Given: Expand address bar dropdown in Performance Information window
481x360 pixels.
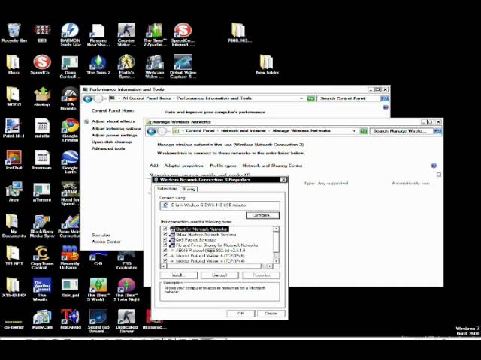Looking at the screenshot, I should click(x=301, y=98).
